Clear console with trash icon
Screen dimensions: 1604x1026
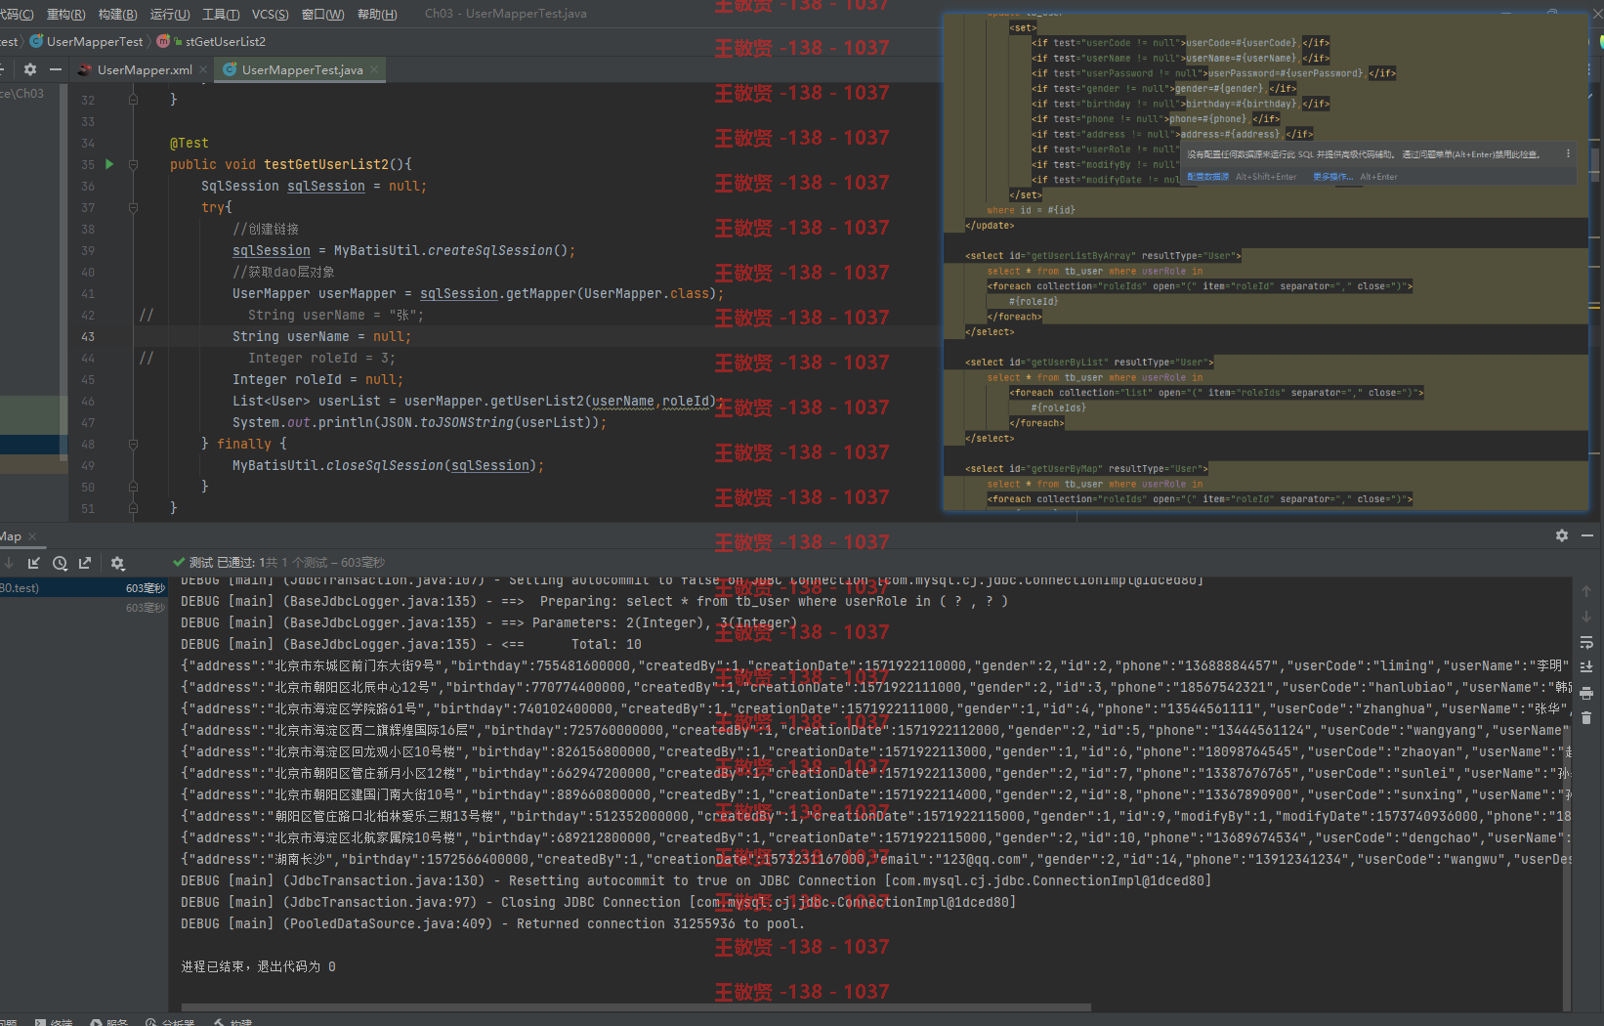click(1586, 718)
